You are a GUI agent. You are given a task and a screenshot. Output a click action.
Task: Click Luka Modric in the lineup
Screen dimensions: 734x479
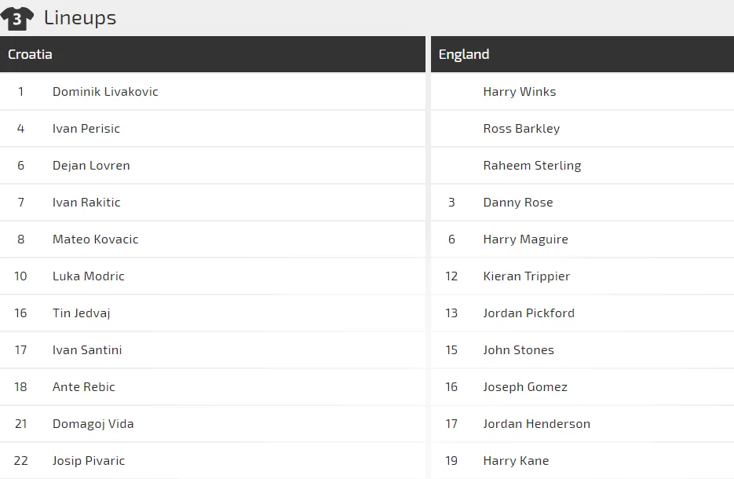click(x=89, y=276)
